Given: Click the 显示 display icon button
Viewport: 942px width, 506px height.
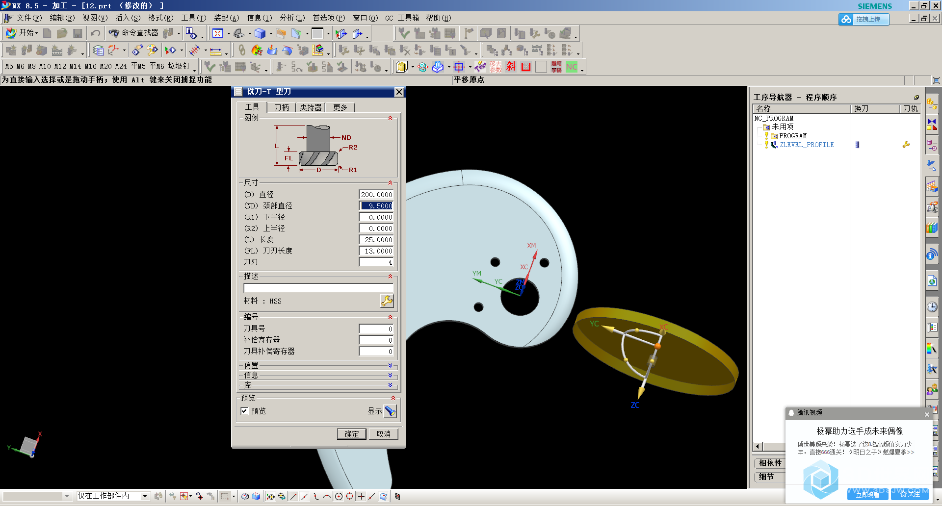Looking at the screenshot, I should click(x=390, y=411).
